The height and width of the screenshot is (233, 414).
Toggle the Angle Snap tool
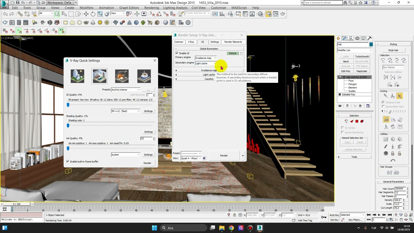tap(159, 14)
